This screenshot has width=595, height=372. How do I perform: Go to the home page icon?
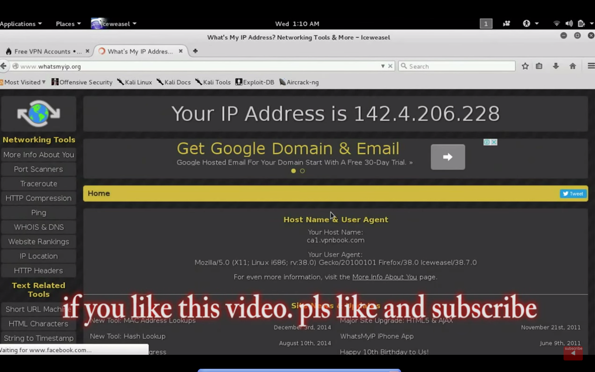tap(573, 66)
